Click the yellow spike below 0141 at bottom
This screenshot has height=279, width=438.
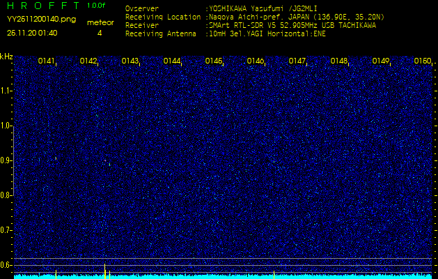point(56,274)
